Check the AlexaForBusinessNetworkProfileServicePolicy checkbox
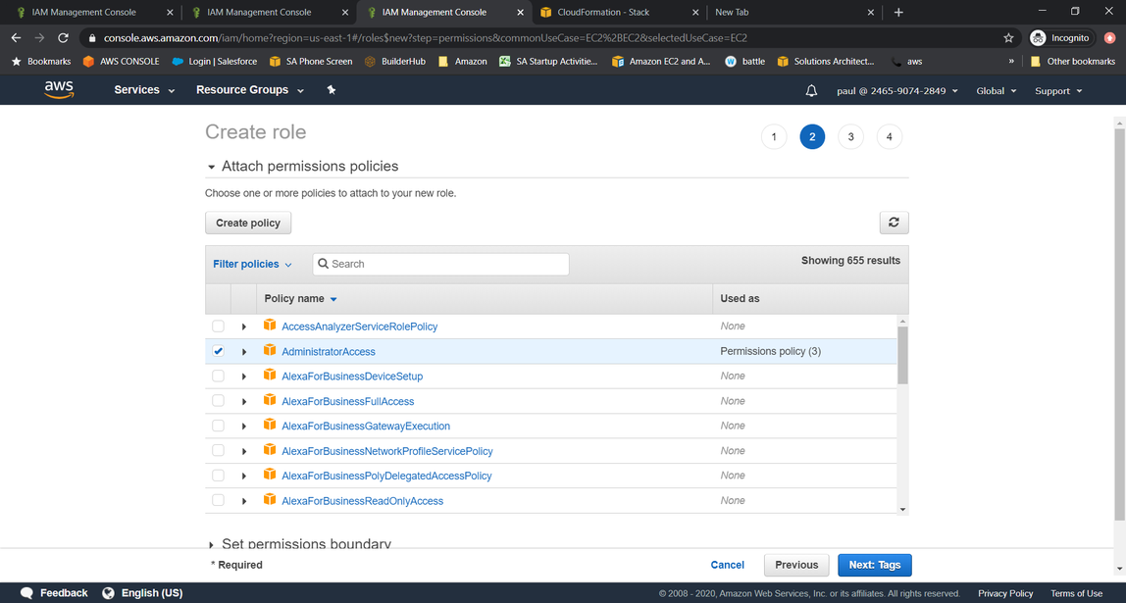The image size is (1126, 603). 219,451
